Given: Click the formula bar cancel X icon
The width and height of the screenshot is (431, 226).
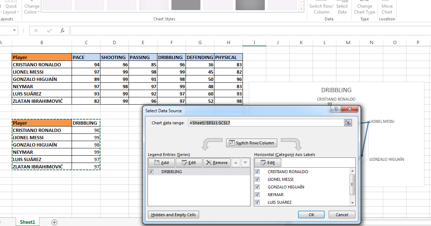Looking at the screenshot, I should 36,31.
